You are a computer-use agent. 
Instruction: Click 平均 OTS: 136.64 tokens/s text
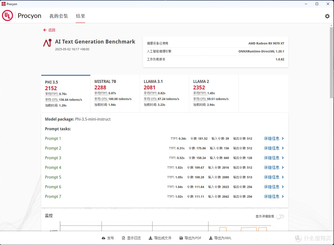(63, 100)
